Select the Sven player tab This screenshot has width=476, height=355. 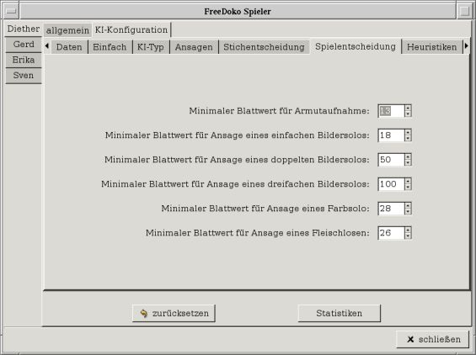tap(24, 76)
